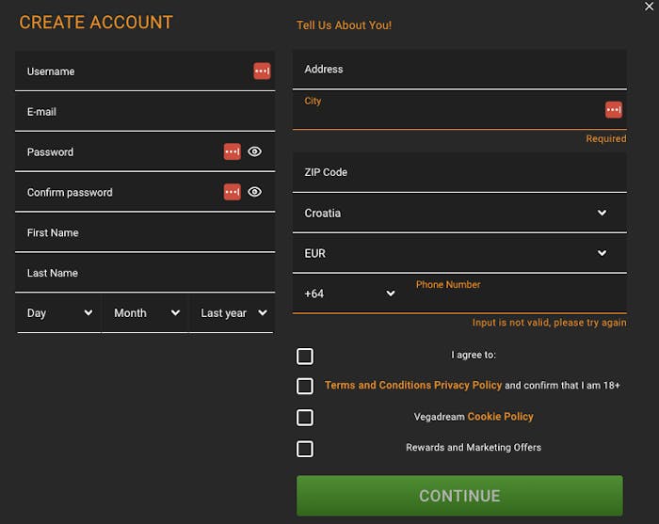The image size is (659, 524).
Task: Click password manager icon in Username field
Action: [x=262, y=71]
